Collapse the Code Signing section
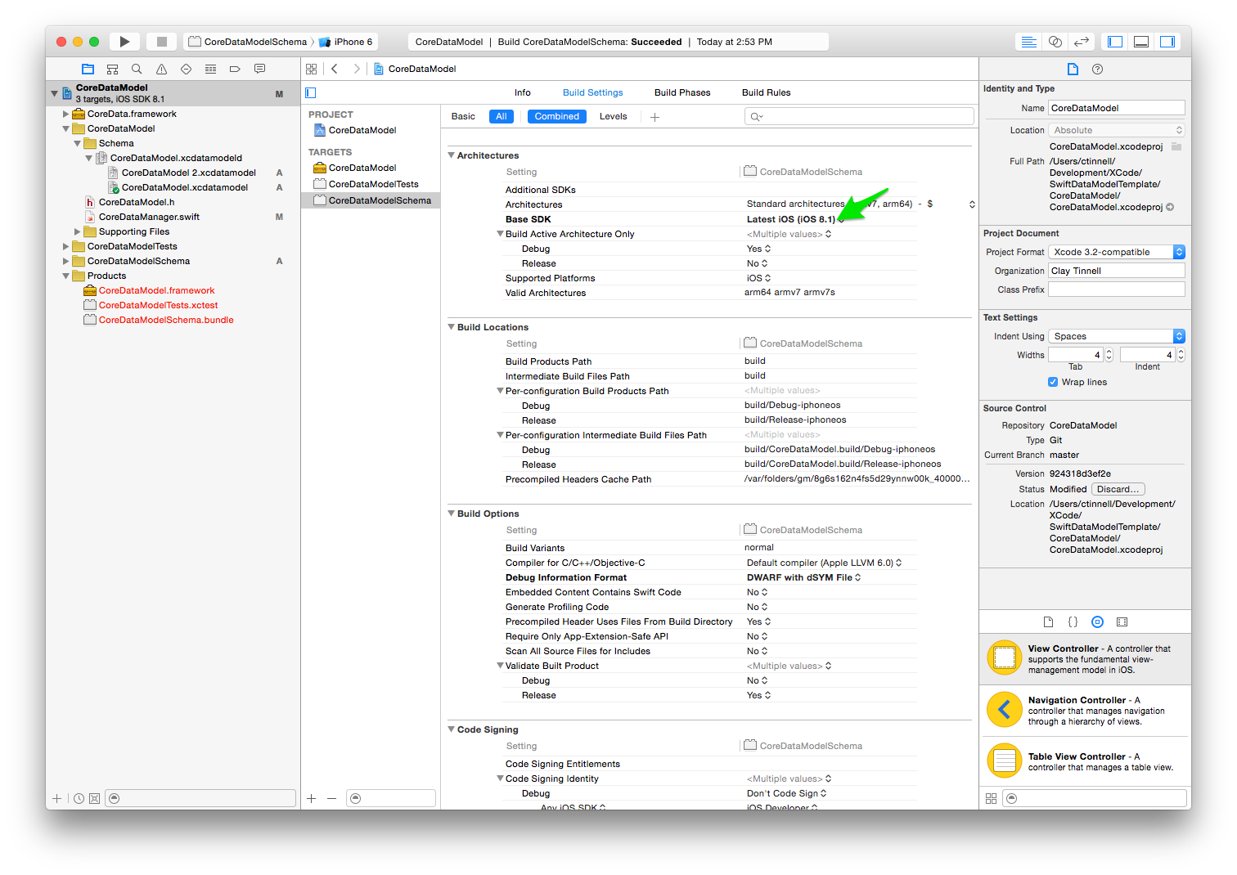The width and height of the screenshot is (1237, 875). 451,729
